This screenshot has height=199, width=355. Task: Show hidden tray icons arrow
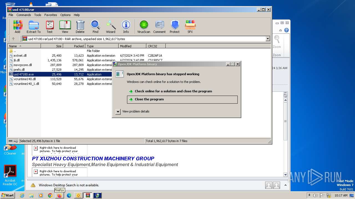pyautogui.click(x=309, y=195)
